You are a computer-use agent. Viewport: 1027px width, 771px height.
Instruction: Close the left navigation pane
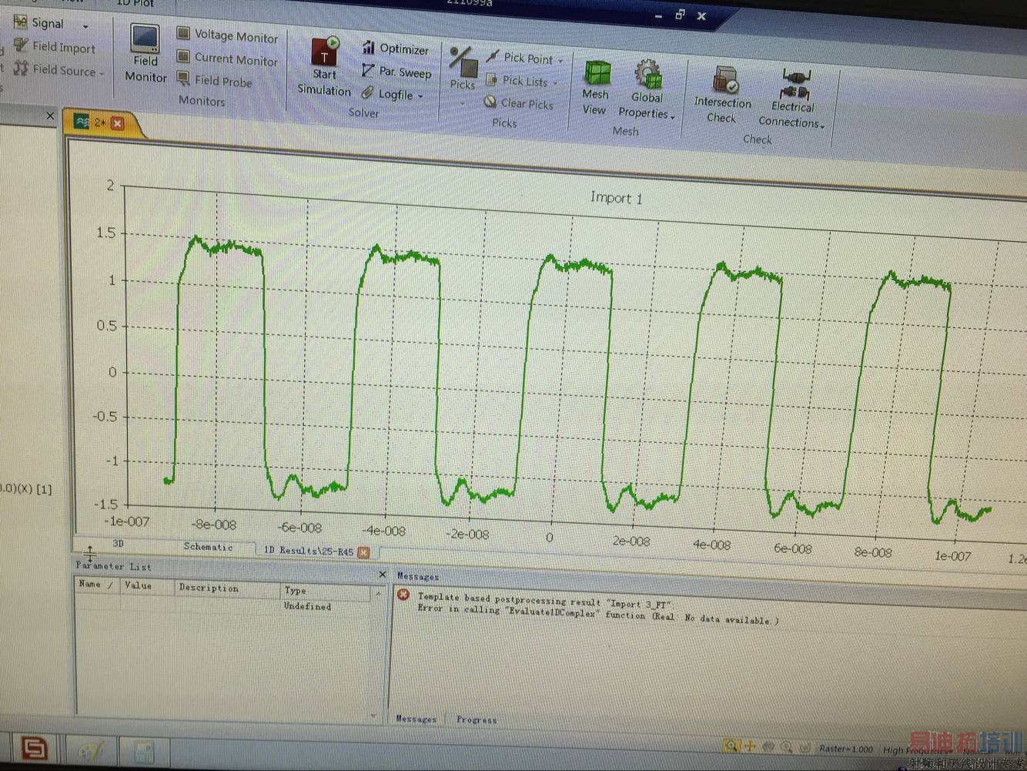(50, 116)
